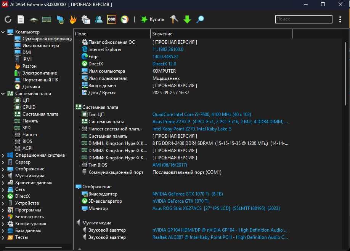Open the Edge version 140.0.3485.81 link
Screen dimensions: 350x251
165,57
